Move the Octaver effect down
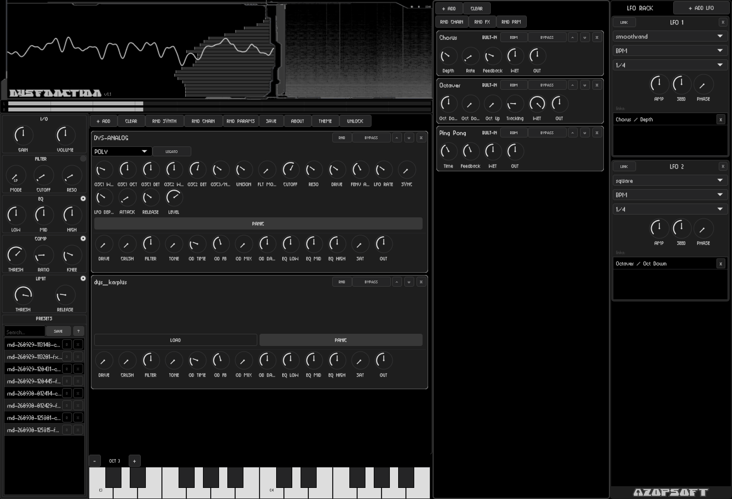The image size is (732, 499). (x=584, y=85)
